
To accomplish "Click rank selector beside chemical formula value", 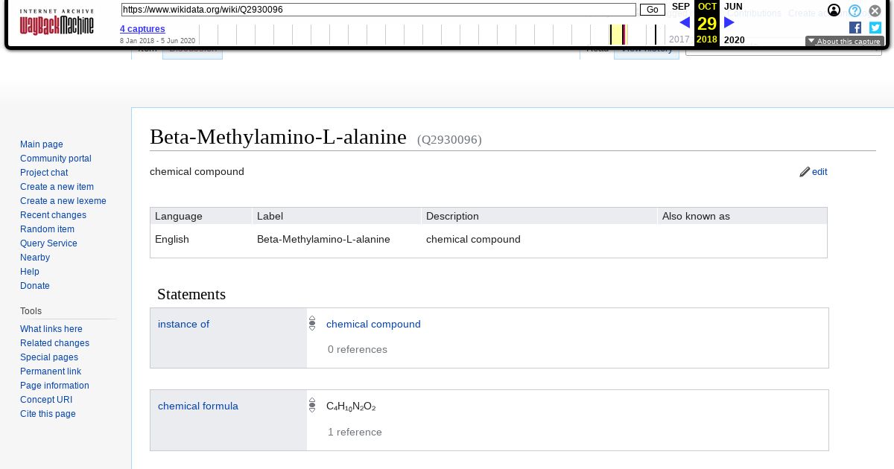I will 312,406.
